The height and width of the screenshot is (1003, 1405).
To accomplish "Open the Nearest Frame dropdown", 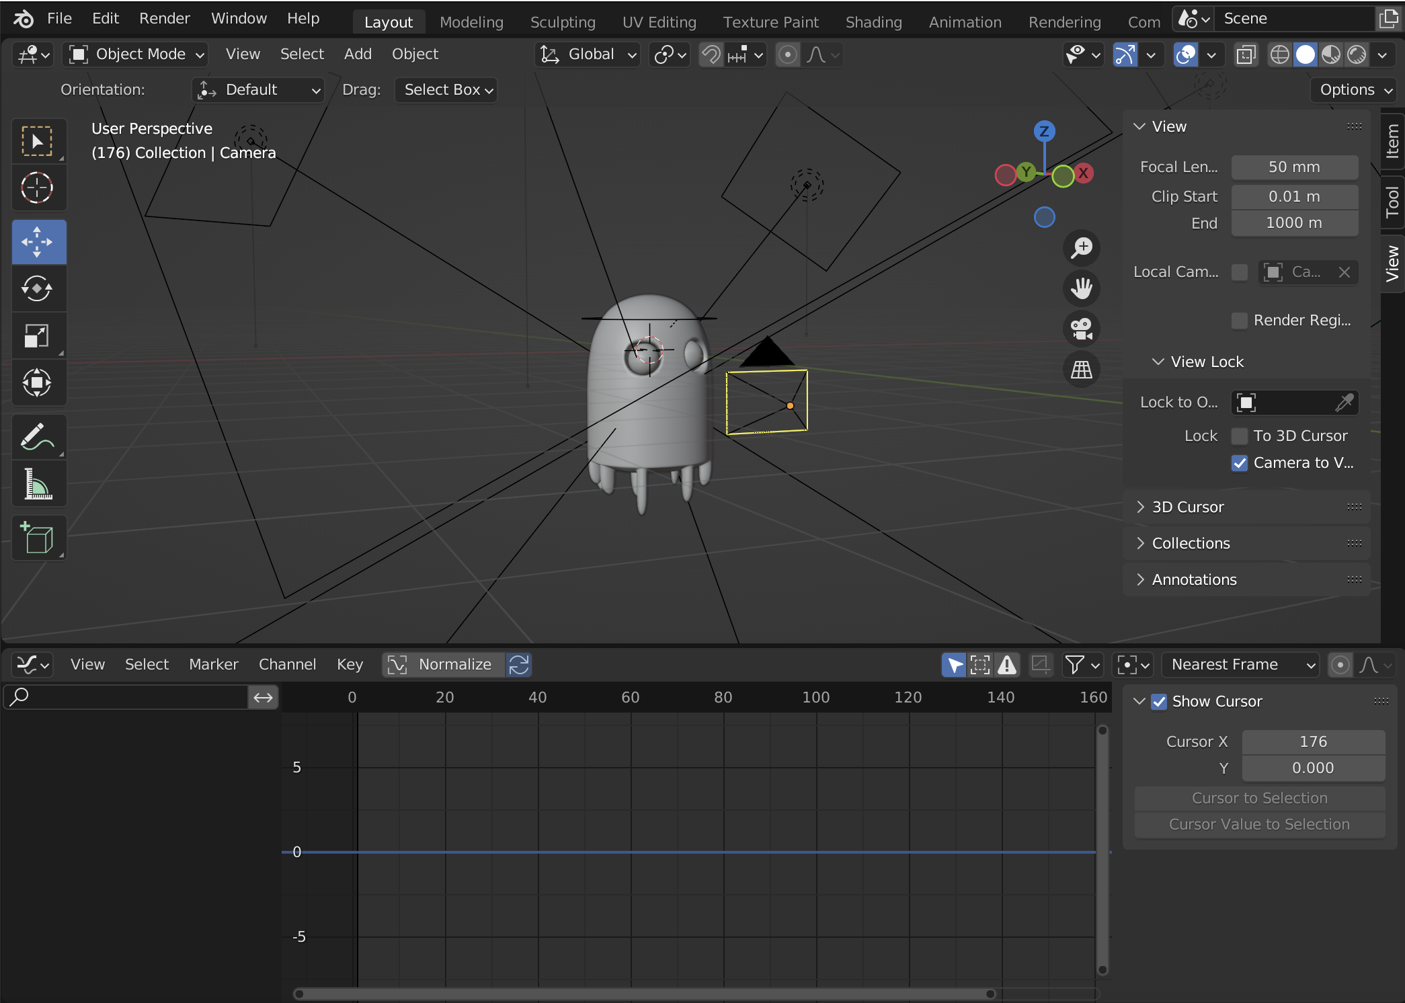I will pyautogui.click(x=1241, y=665).
